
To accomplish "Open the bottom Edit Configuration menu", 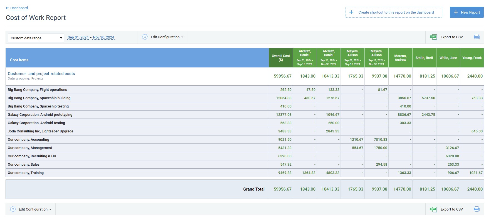I will point(35,209).
